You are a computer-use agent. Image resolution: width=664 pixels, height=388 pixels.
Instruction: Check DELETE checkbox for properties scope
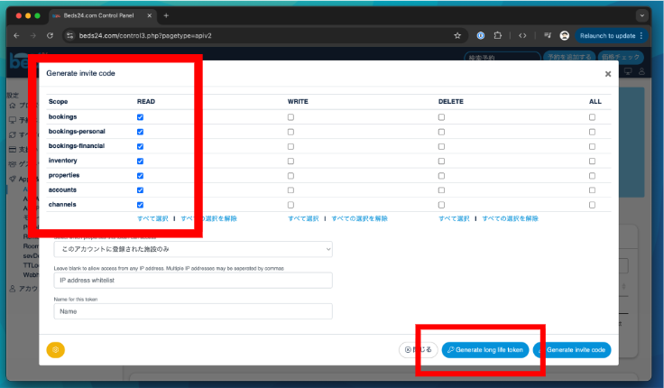[441, 175]
